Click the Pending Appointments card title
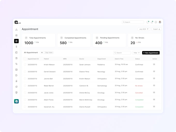The height and width of the screenshot is (132, 176). click(110, 38)
